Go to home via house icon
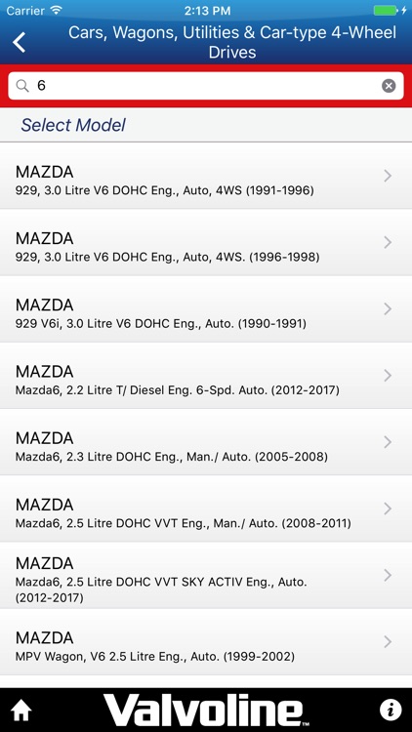Screen dimensions: 412x732 click(21, 711)
